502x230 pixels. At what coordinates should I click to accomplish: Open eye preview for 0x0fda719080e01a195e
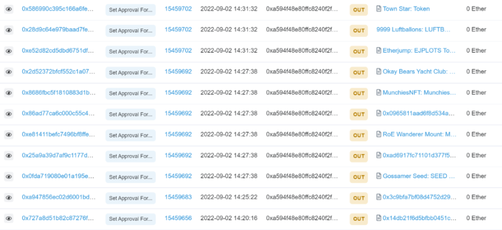[9, 176]
